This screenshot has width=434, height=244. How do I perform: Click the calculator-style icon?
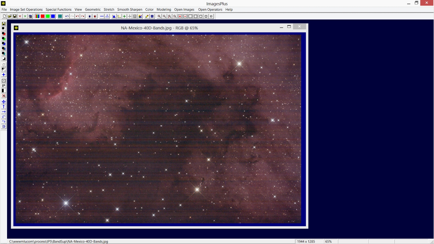coord(135,16)
